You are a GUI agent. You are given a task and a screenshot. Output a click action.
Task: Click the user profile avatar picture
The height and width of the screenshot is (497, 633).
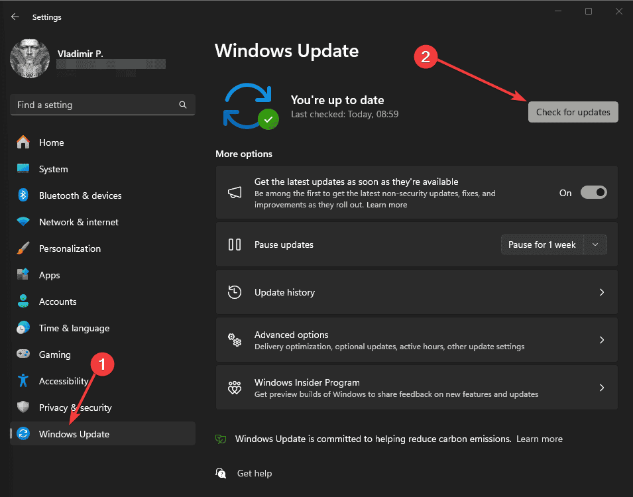point(29,58)
